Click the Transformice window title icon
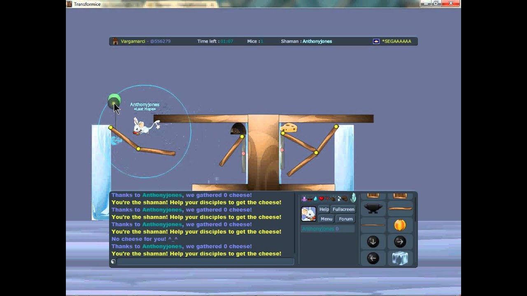This screenshot has width=527, height=296. [x=69, y=4]
